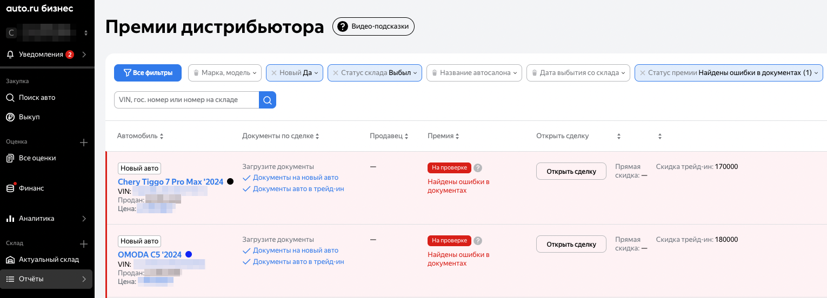Open the Chery Tiggo 7 Pro Max '2024 link
827x298 pixels.
(170, 182)
